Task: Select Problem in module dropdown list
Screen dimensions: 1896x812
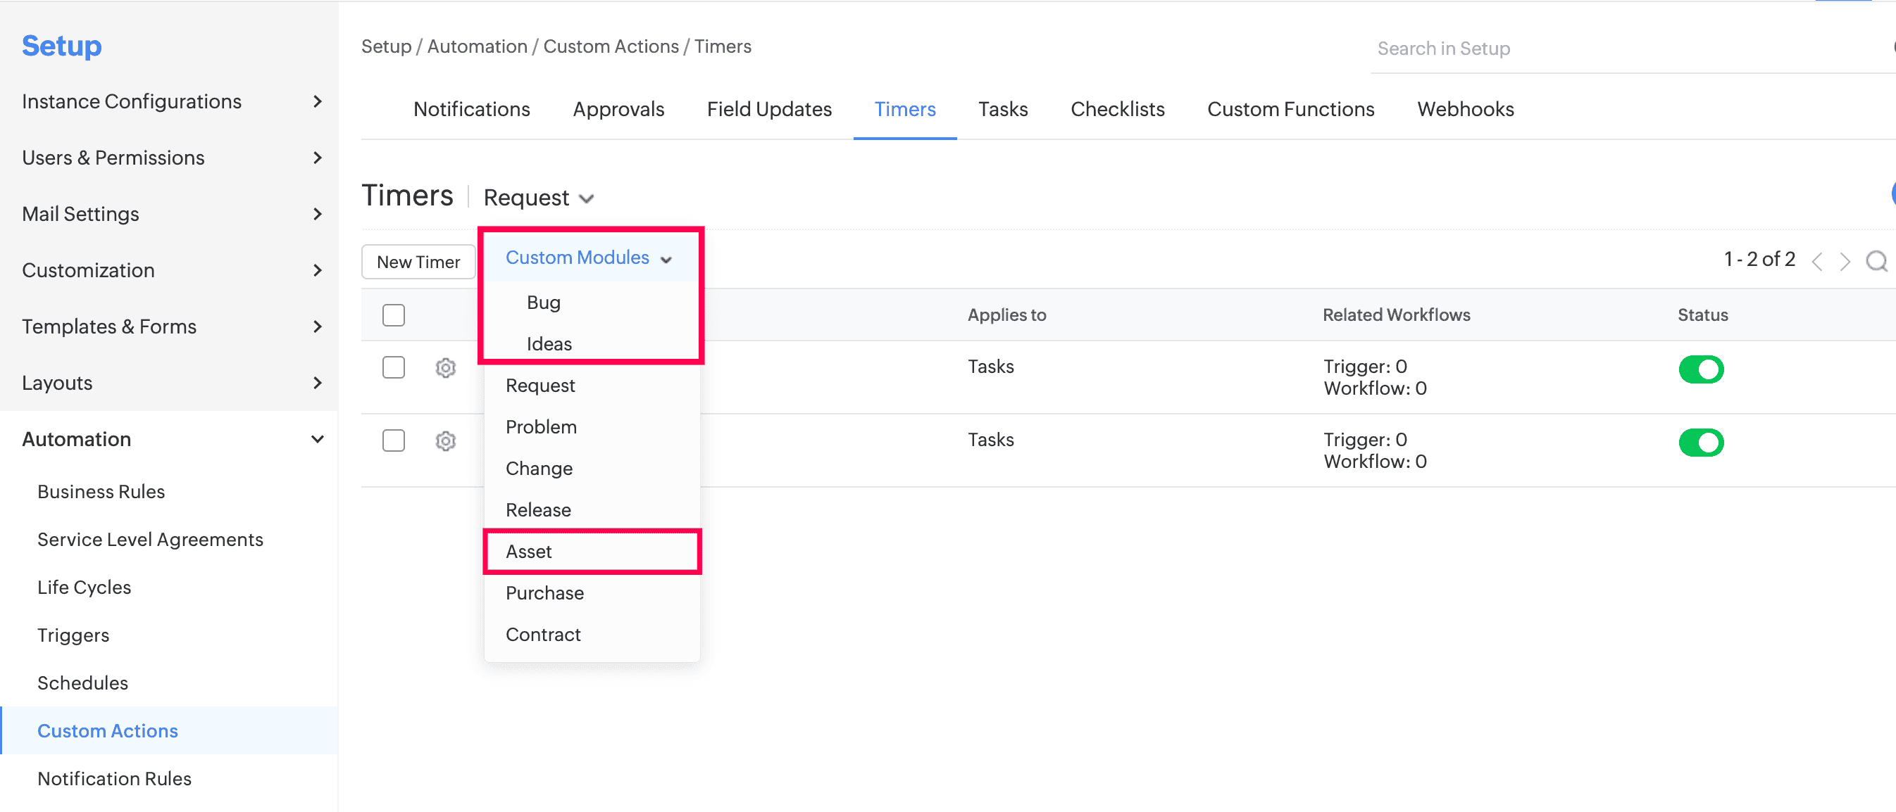Action: click(592, 427)
